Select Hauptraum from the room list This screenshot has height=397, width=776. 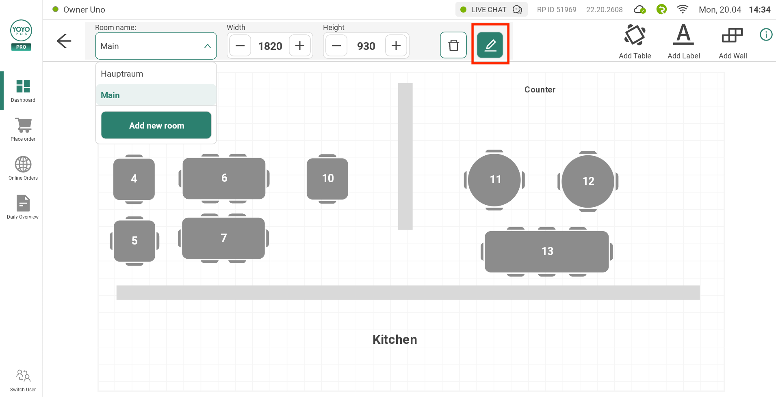tap(121, 73)
